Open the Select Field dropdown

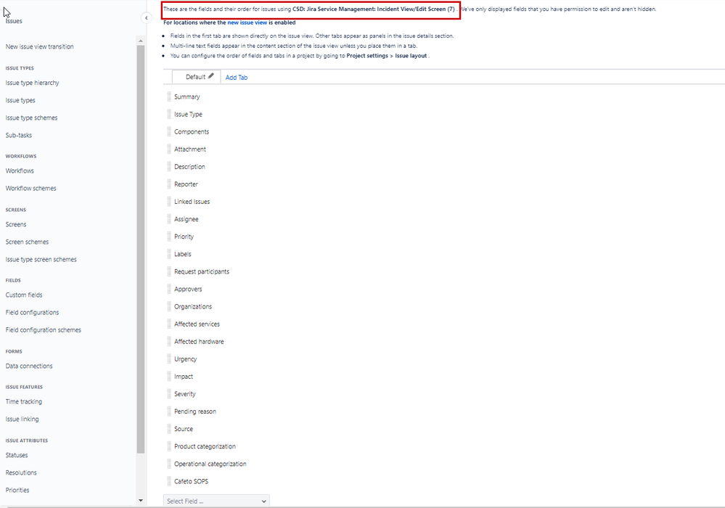point(216,501)
